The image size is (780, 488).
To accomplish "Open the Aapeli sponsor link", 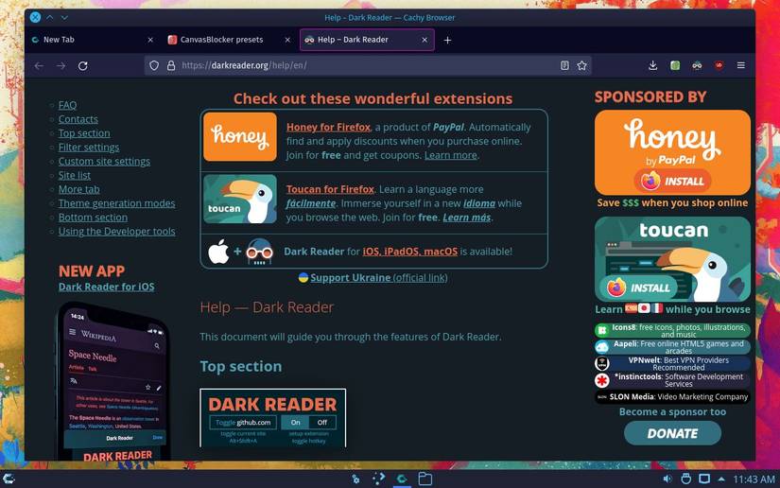I will coord(672,347).
